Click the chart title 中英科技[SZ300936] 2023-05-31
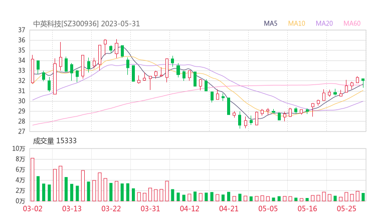The height and width of the screenshot is (220, 371). pyautogui.click(x=86, y=24)
